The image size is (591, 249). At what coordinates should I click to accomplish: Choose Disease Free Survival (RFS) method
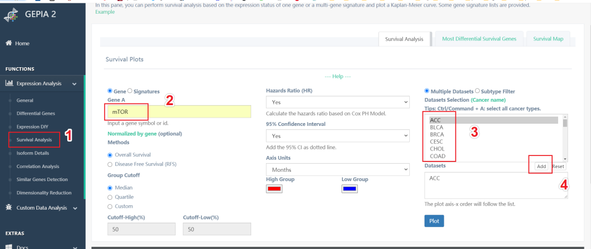110,164
